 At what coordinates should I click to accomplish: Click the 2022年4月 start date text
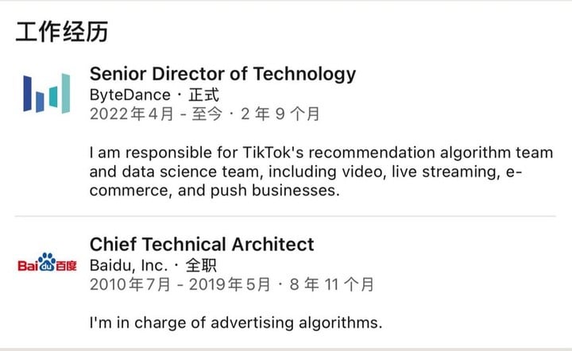[132, 114]
